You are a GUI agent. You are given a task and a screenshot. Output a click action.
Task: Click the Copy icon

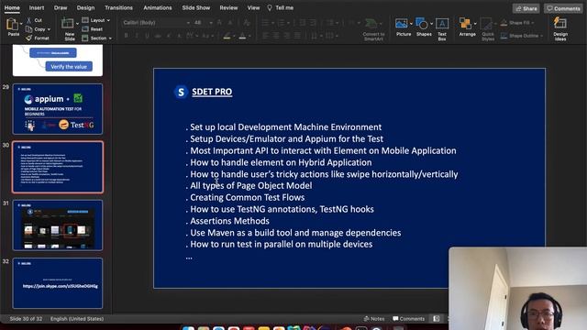click(x=28, y=28)
